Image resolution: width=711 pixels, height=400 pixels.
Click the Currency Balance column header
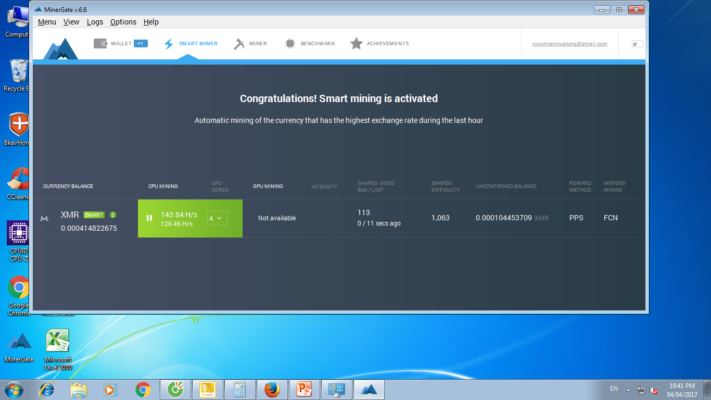click(x=68, y=186)
